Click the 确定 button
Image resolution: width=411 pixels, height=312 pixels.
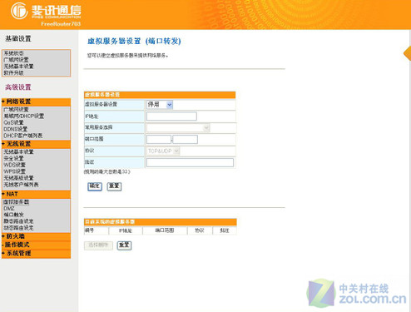coord(95,186)
